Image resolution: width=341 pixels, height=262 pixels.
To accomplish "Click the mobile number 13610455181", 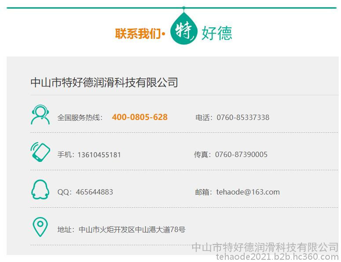I will click(99, 155).
